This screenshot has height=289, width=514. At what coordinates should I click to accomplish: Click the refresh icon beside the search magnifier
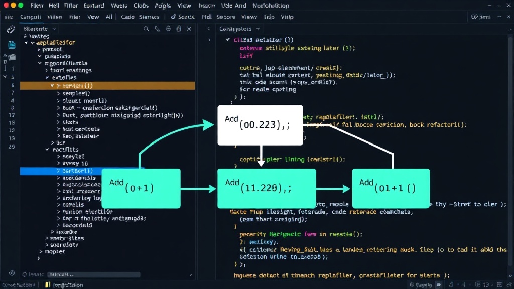click(157, 29)
